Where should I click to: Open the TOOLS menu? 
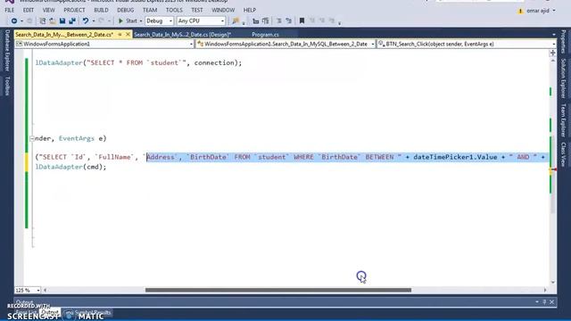click(x=174, y=10)
